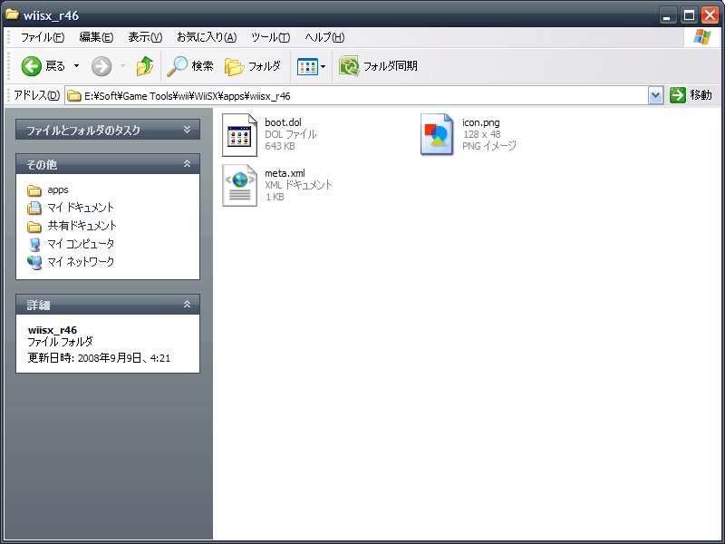725x544 pixels.
Task: Open the Search (検索) tool
Action: pos(190,66)
